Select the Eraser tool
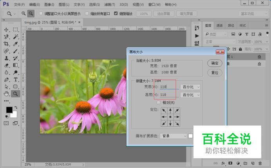271x168 pixels. (6, 65)
